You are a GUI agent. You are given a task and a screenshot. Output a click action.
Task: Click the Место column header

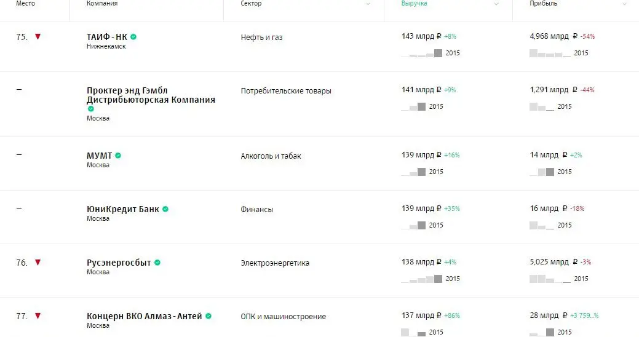coord(25,4)
